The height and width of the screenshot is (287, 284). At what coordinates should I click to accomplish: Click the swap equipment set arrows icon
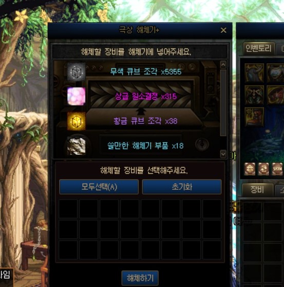[263, 169]
